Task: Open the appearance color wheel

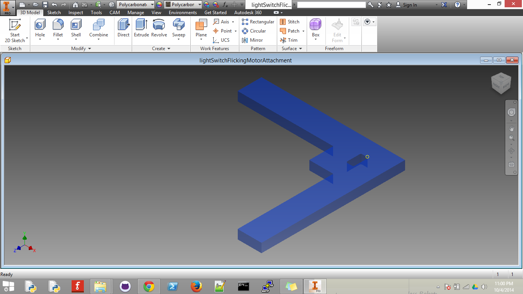Action: (159, 5)
